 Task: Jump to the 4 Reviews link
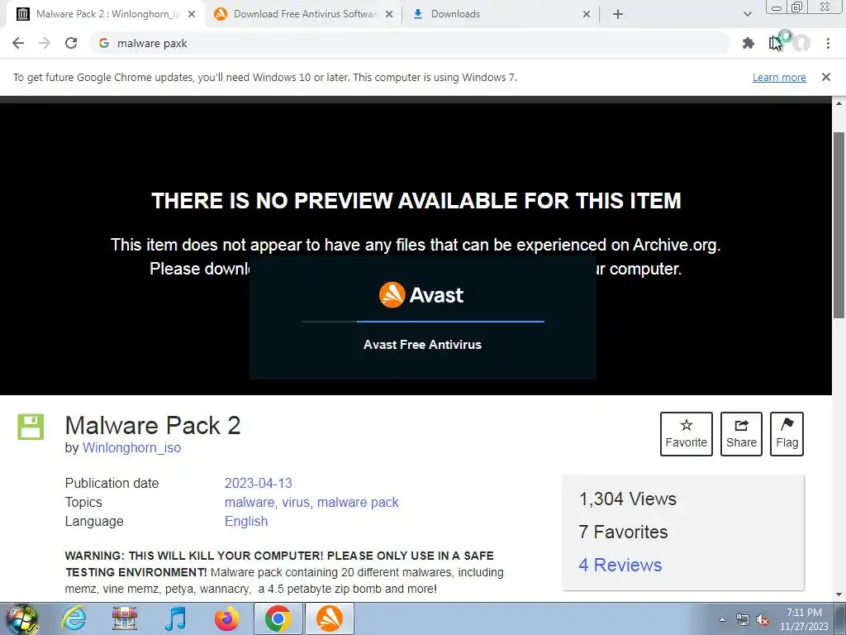[620, 565]
